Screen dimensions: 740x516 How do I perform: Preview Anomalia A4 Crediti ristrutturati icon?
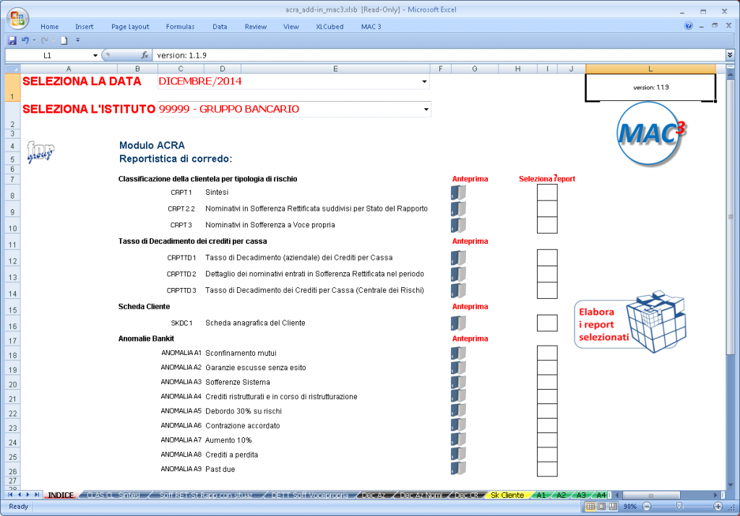point(458,396)
